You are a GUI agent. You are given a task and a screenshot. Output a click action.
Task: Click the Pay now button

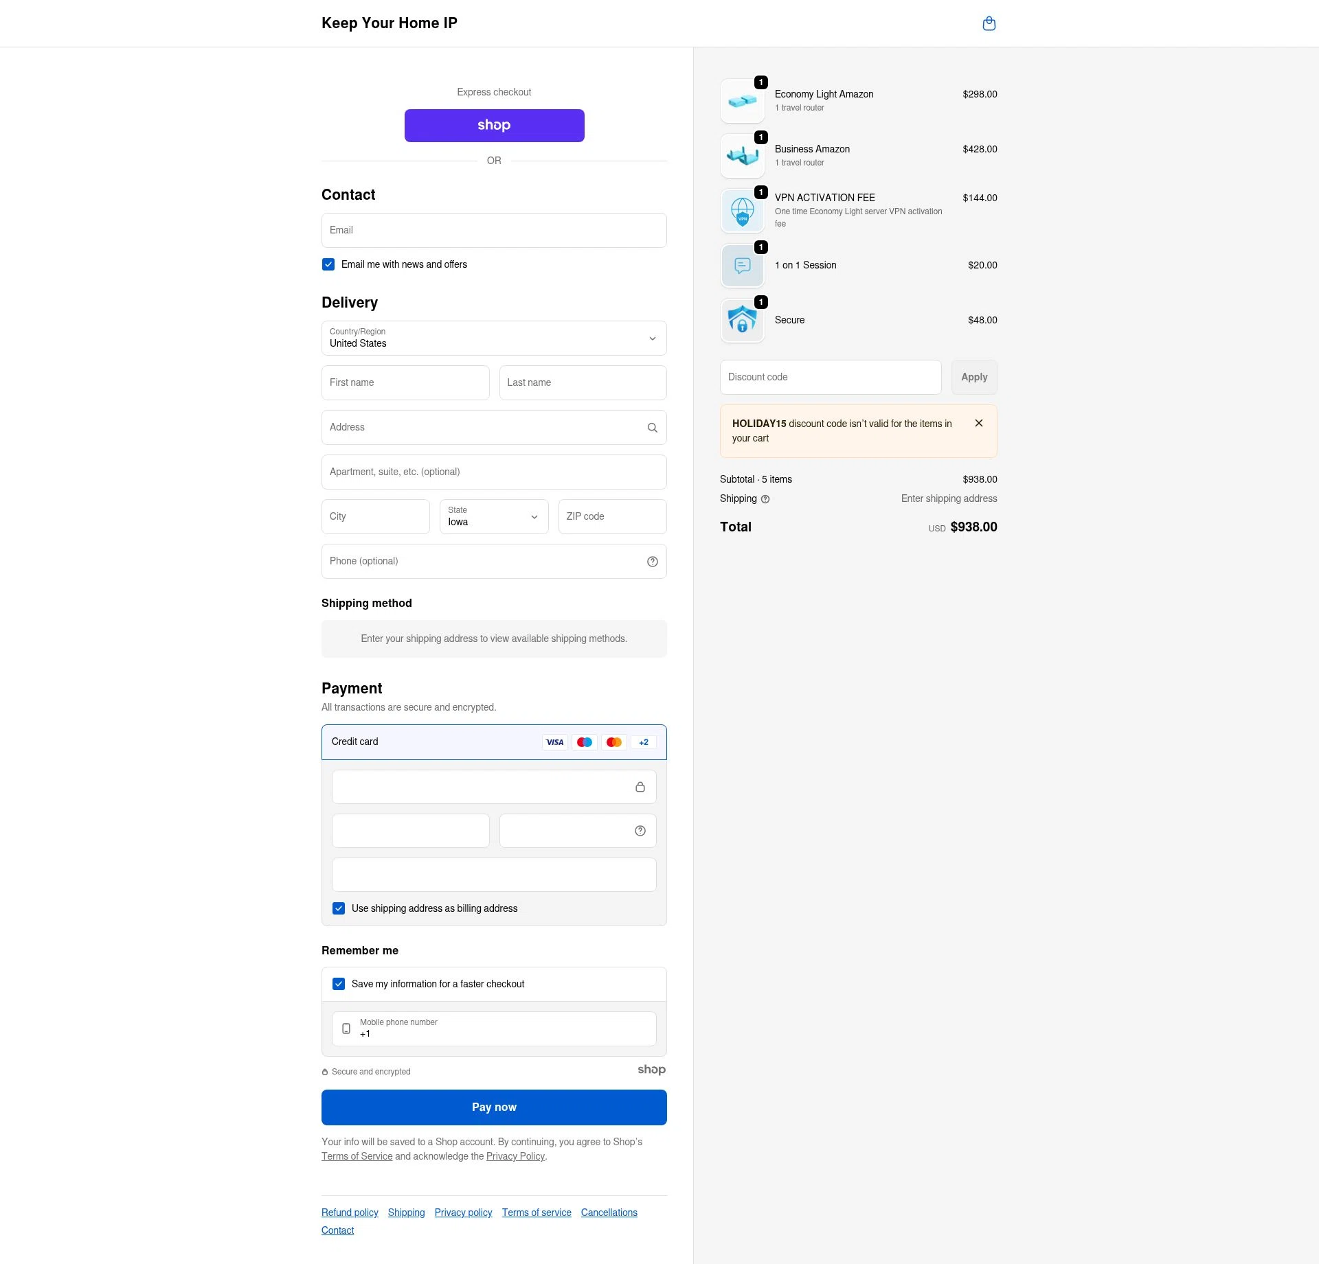pyautogui.click(x=494, y=1107)
